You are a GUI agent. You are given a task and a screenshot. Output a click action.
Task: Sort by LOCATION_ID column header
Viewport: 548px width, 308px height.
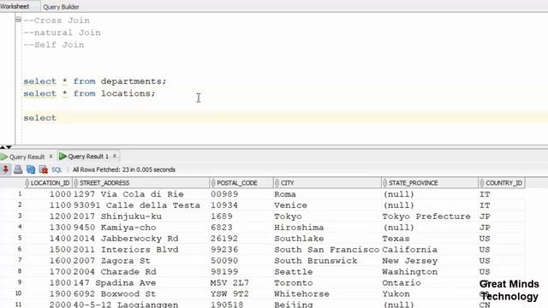[x=50, y=183]
